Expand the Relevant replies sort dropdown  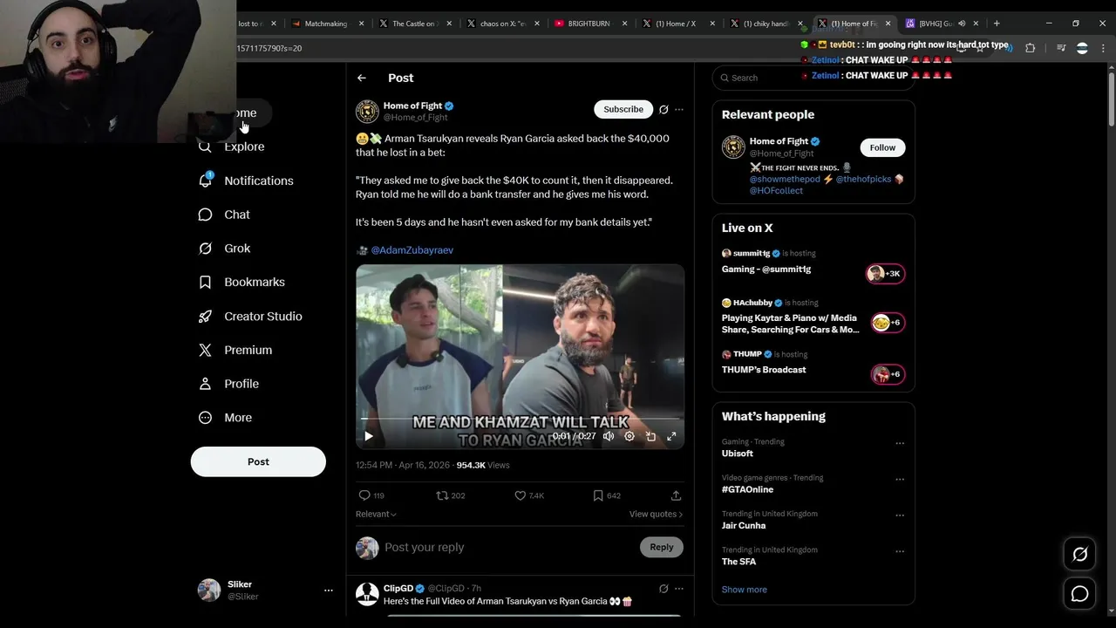pos(376,515)
